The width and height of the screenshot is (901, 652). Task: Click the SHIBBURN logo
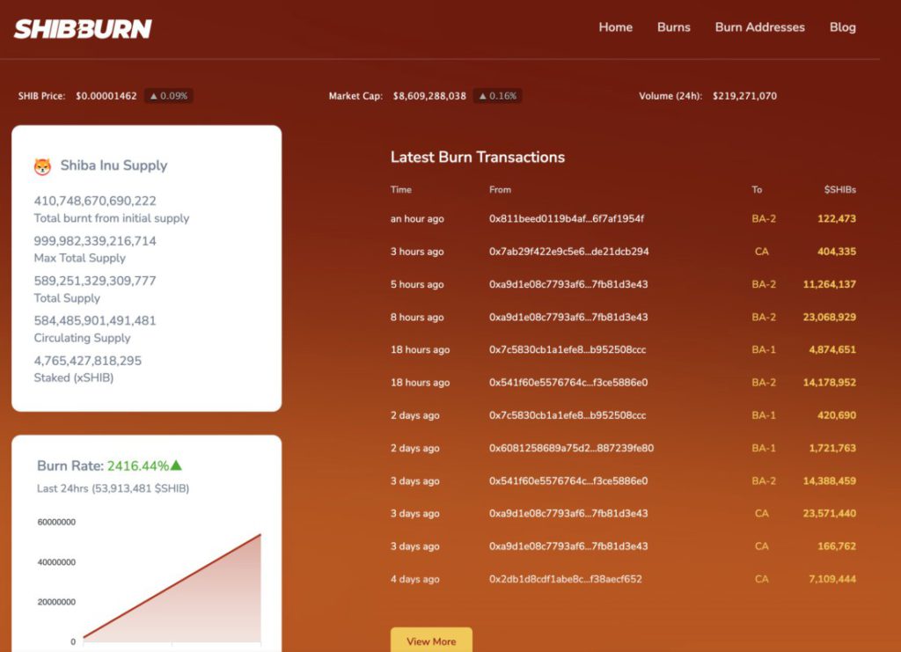83,29
